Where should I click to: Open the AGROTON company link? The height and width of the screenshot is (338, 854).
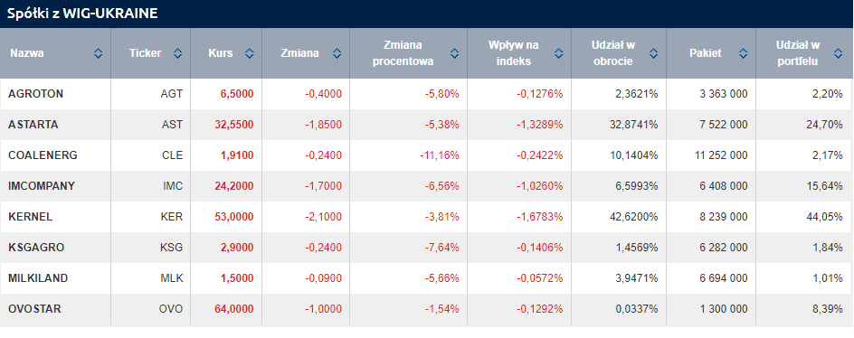pyautogui.click(x=36, y=94)
